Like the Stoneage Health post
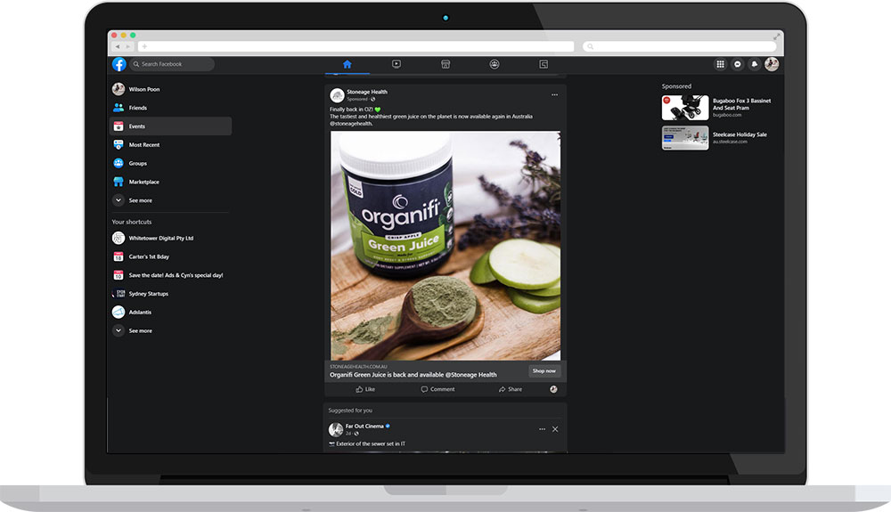The width and height of the screenshot is (891, 512). click(365, 389)
